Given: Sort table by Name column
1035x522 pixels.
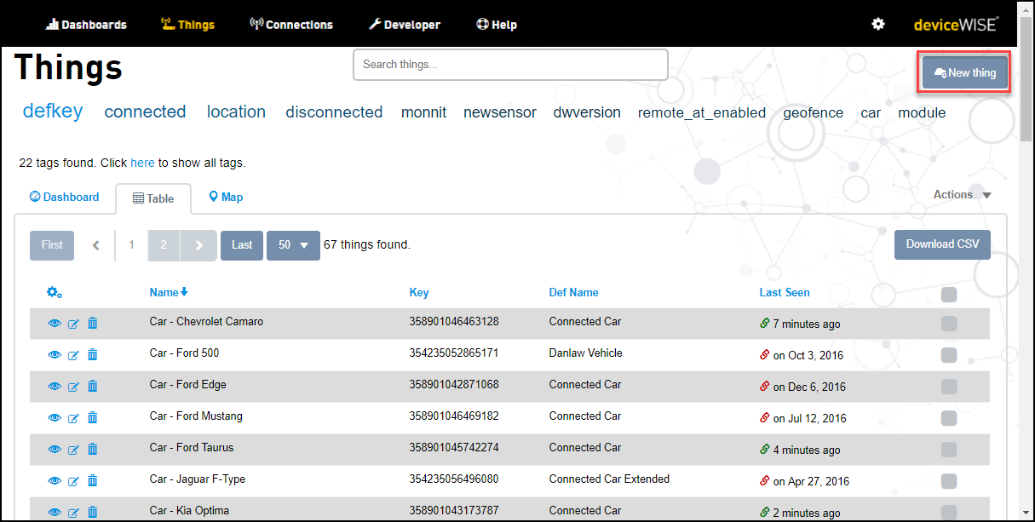Looking at the screenshot, I should tap(169, 292).
